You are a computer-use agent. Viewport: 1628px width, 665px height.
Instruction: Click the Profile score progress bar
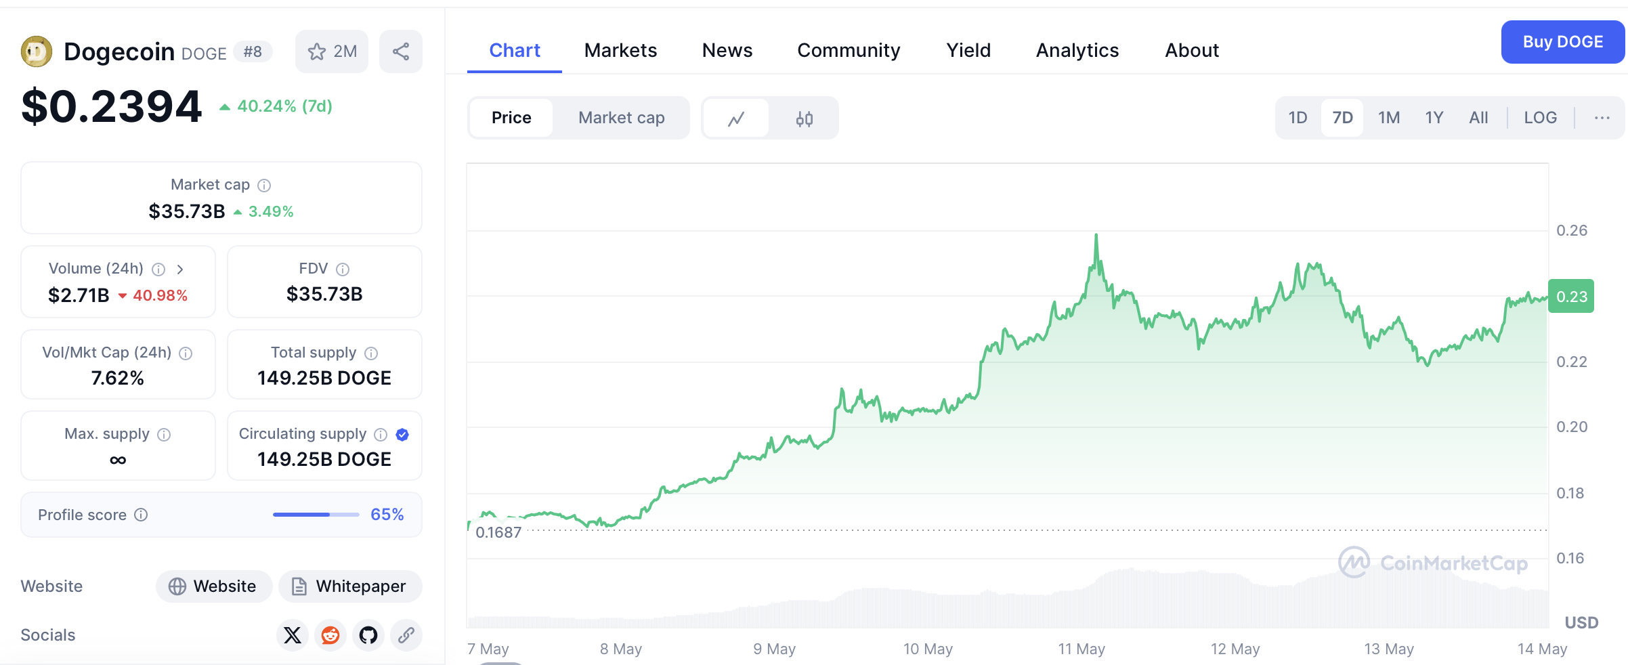pyautogui.click(x=316, y=515)
